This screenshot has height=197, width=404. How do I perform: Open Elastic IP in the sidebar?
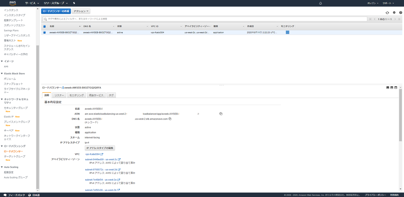click(9, 117)
